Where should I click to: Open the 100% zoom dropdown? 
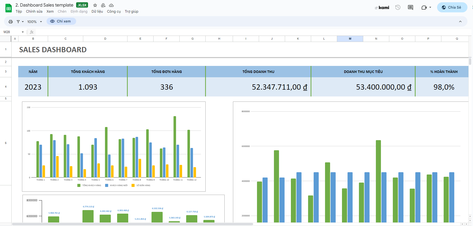[x=35, y=22]
